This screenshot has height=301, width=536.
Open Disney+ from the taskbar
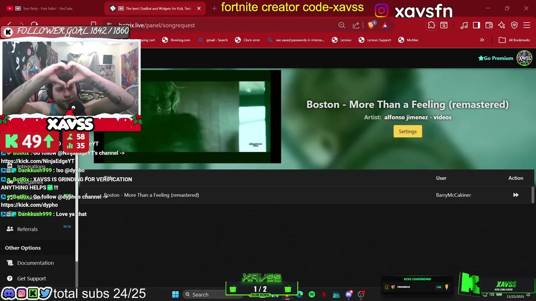pos(336,294)
